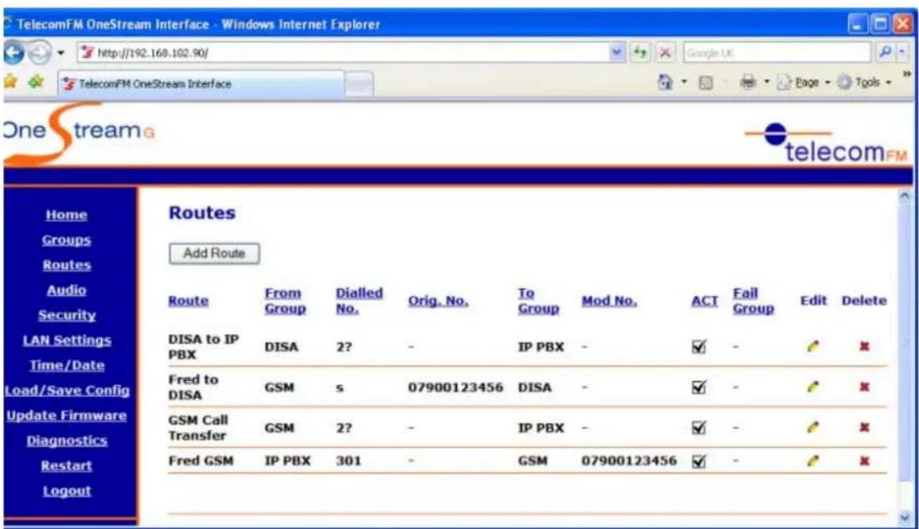This screenshot has width=919, height=529.
Task: Open the Favorites star icon
Action: tap(10, 82)
